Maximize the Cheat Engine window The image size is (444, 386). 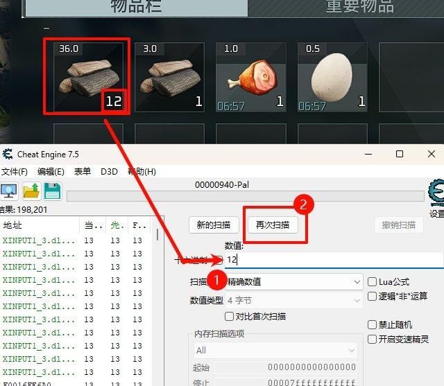[400, 154]
